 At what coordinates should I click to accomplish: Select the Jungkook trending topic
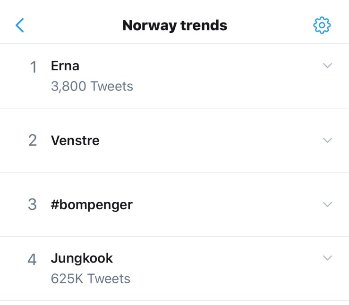click(x=82, y=258)
